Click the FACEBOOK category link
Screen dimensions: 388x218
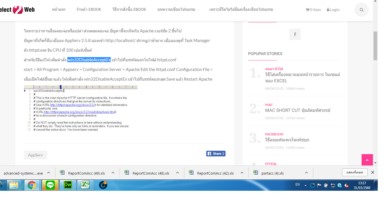point(274,134)
